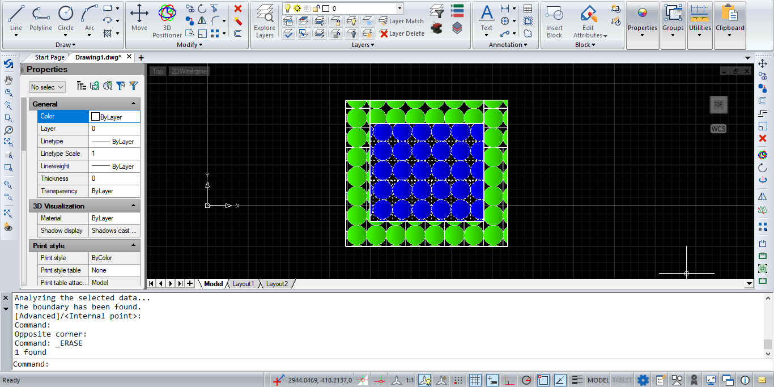Click the Pan hand icon in left toolbar
Viewport: 774px width, 387px height.
click(x=8, y=80)
